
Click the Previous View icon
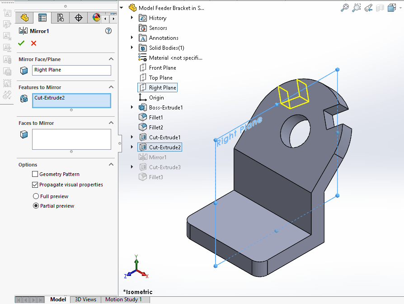(x=367, y=7)
